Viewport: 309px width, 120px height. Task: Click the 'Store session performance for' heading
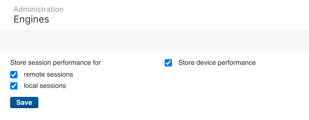56,63
